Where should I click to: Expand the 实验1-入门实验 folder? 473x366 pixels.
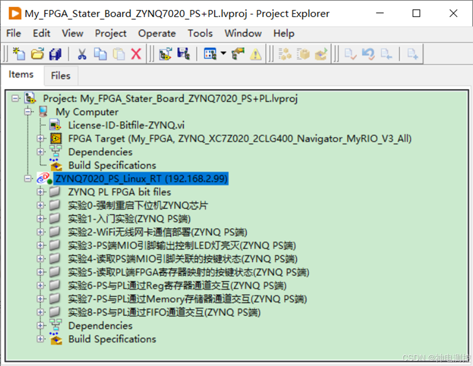coord(40,219)
